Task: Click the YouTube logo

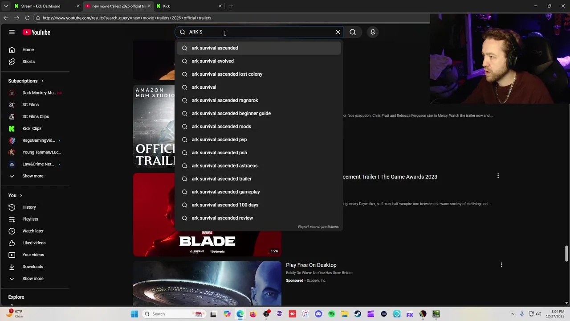Action: (x=37, y=32)
